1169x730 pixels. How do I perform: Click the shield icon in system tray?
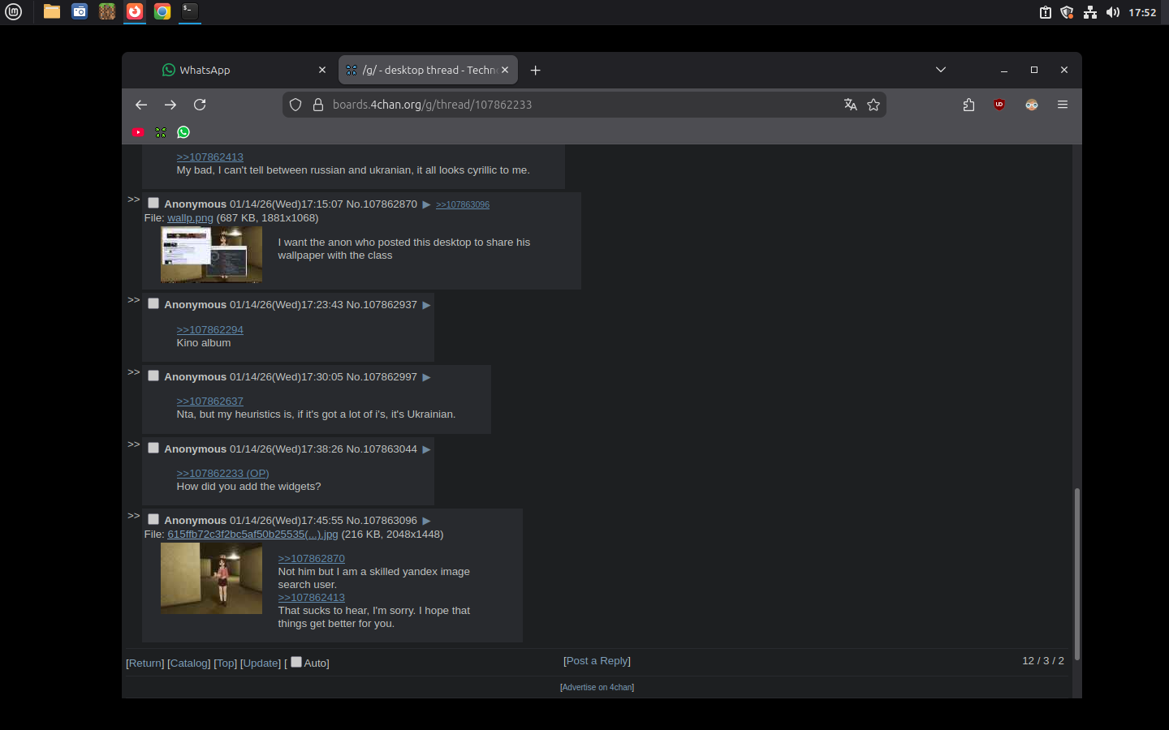(1068, 12)
